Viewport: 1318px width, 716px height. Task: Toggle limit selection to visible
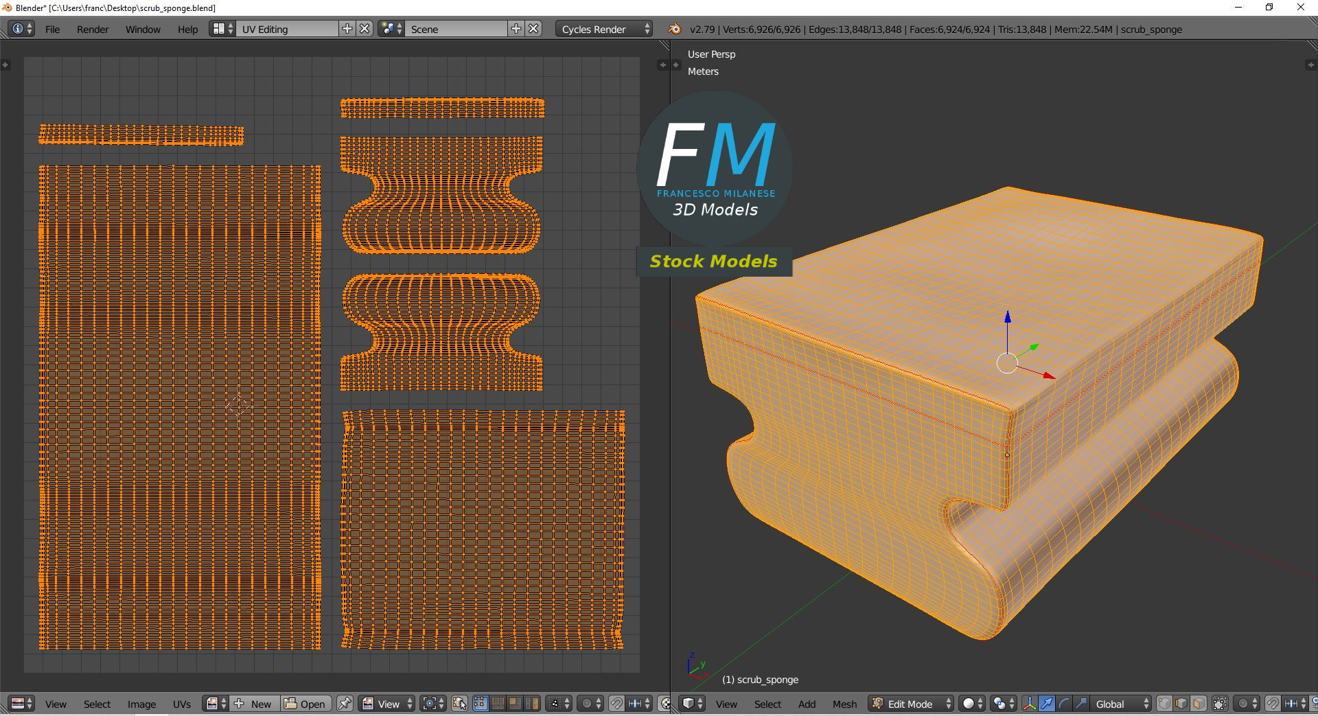(1220, 704)
